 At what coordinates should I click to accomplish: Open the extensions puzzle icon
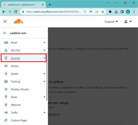[x=110, y=12]
